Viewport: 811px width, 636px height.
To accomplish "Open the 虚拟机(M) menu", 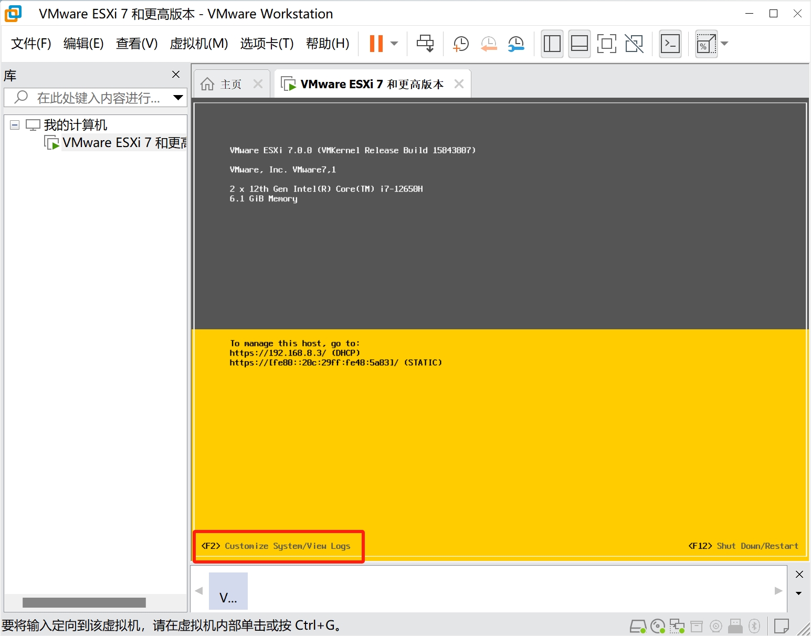I will (198, 44).
